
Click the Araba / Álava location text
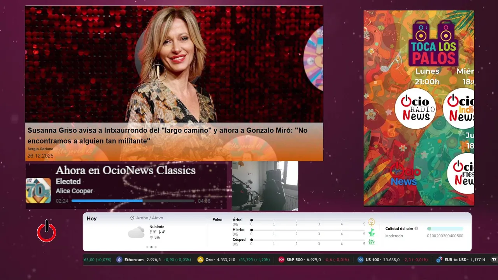[x=149, y=218]
